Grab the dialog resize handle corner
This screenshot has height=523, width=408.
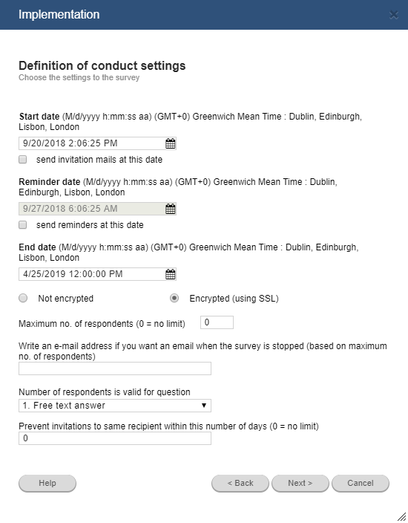click(402, 516)
